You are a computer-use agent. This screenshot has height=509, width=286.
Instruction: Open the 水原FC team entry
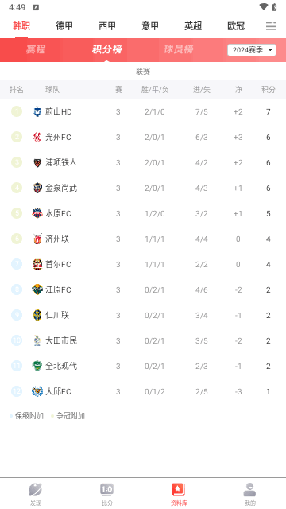pos(143,213)
